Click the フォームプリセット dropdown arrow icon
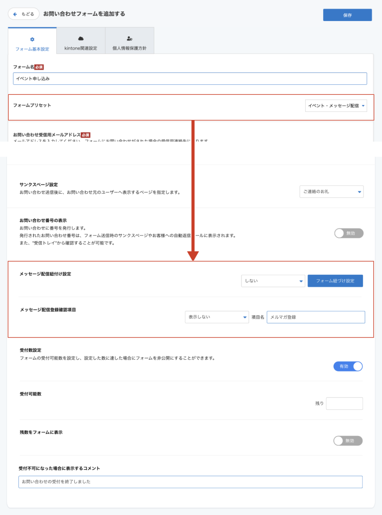This screenshot has height=515, width=382. click(364, 106)
